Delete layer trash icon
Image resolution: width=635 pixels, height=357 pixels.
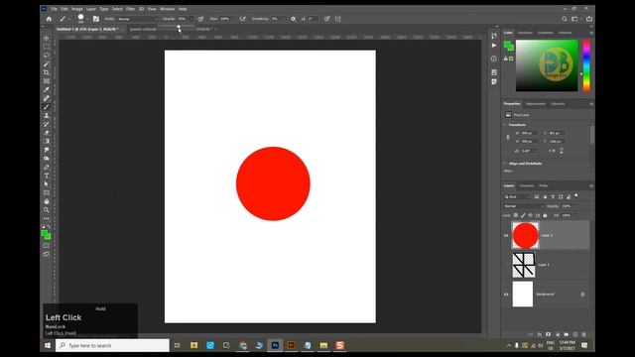pyautogui.click(x=583, y=334)
